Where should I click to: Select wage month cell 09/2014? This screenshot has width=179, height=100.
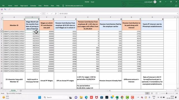(x=32, y=48)
